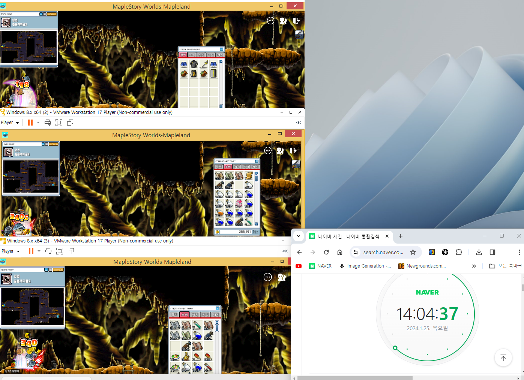The height and width of the screenshot is (380, 524).
Task: Select the 소비 tab in middle inventory
Action: click(x=228, y=167)
